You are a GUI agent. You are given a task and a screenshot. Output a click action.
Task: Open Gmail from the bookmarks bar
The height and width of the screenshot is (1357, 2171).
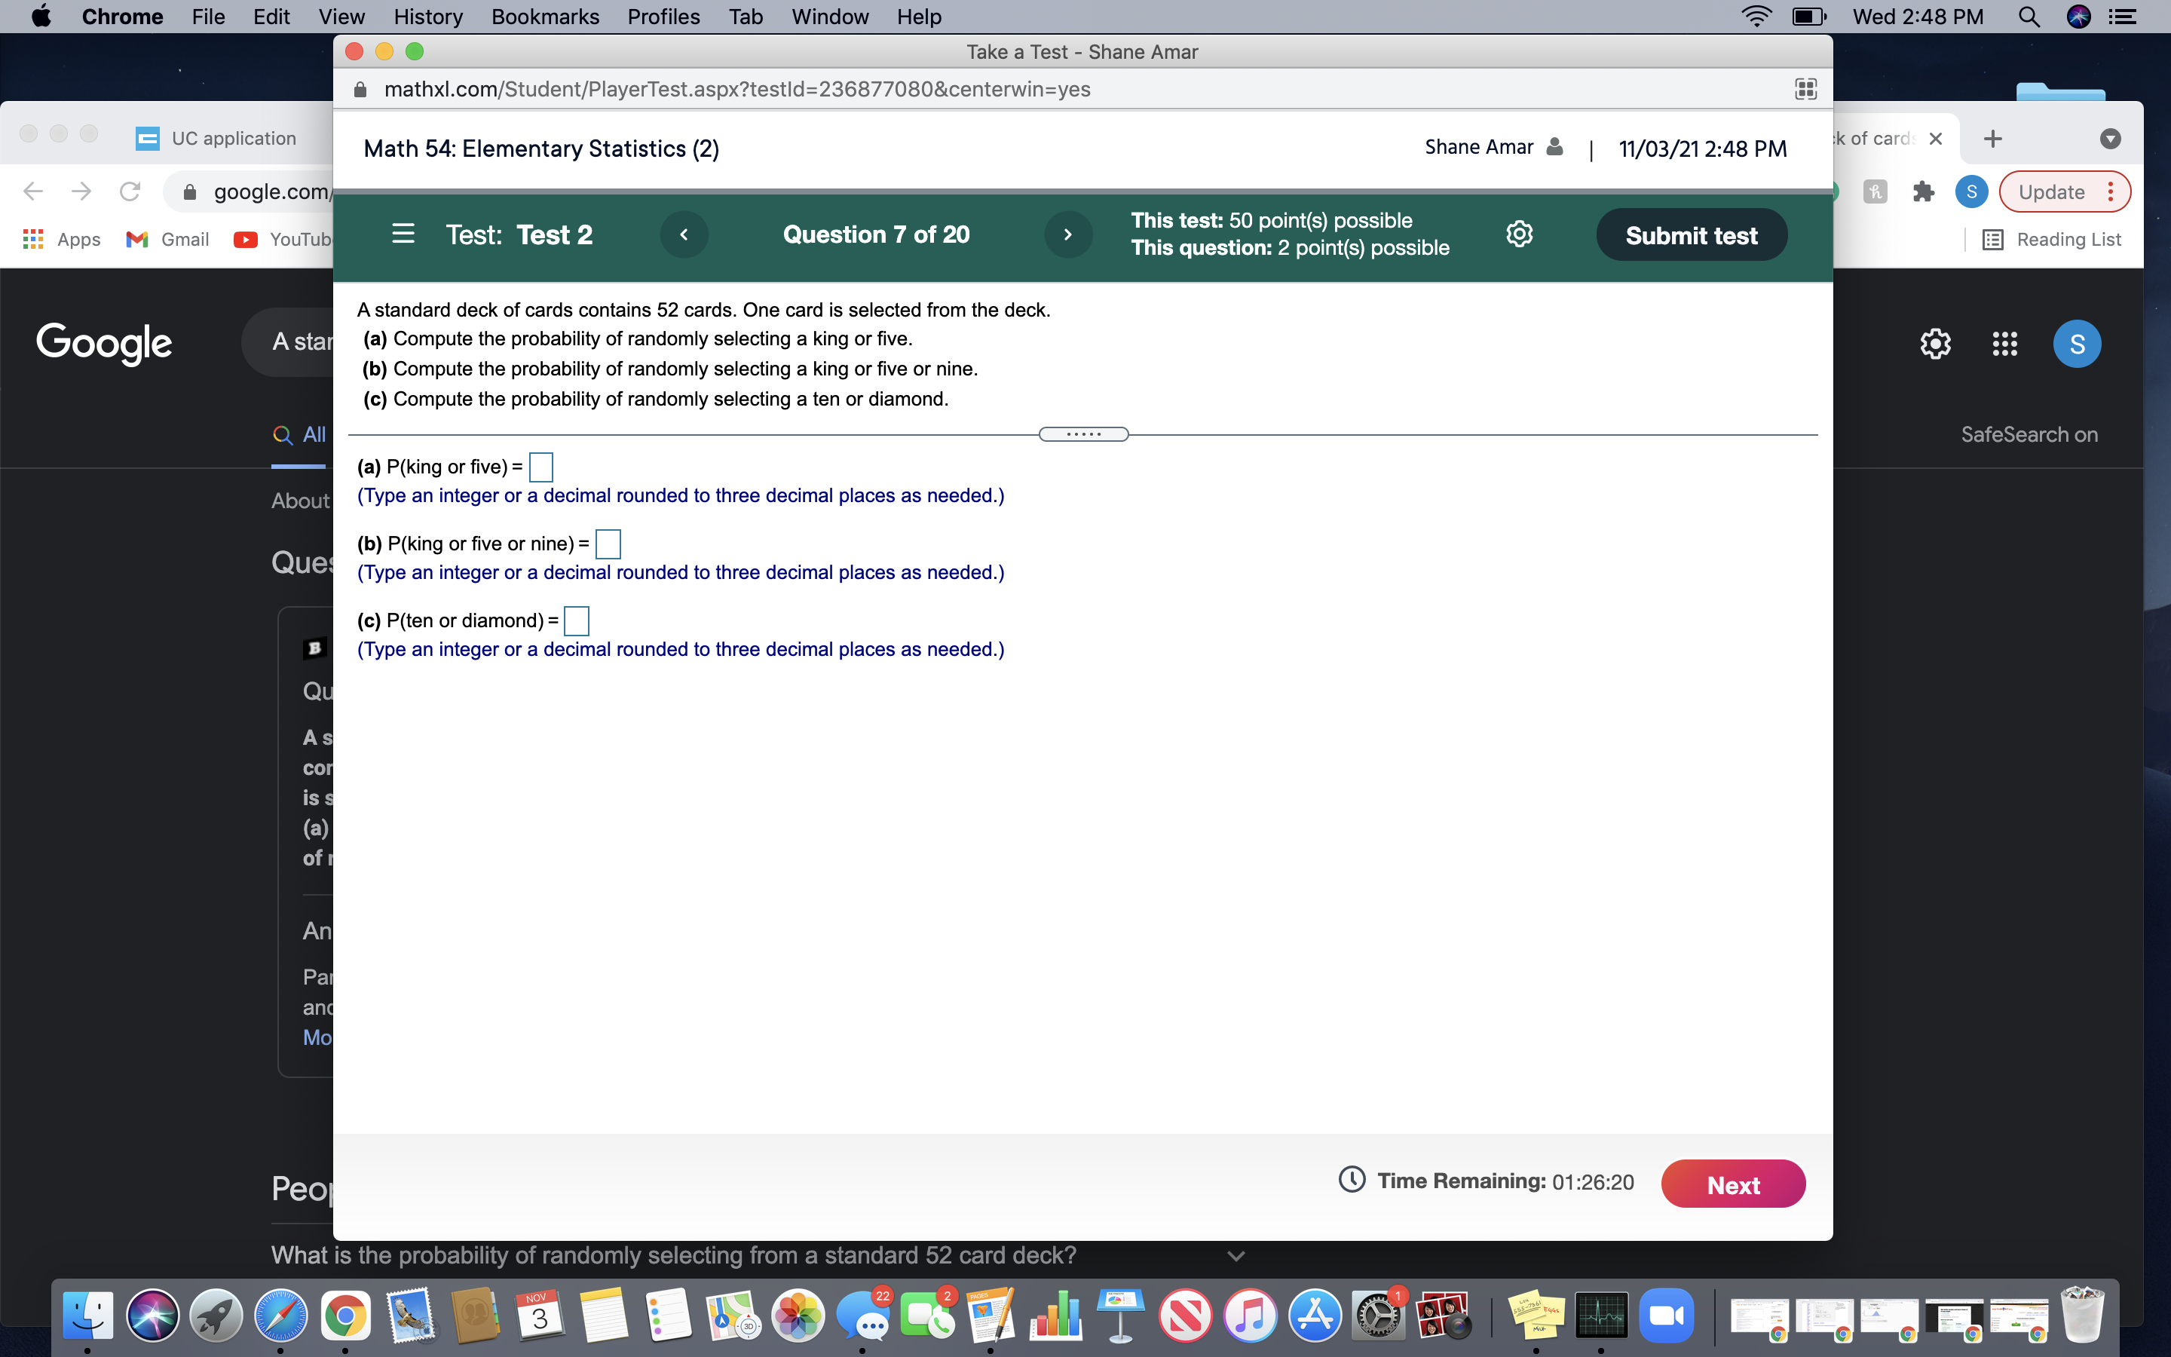point(166,239)
